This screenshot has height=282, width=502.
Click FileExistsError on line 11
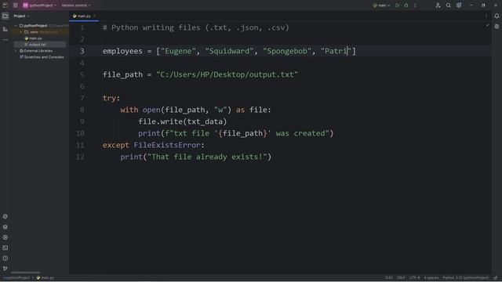tap(167, 145)
